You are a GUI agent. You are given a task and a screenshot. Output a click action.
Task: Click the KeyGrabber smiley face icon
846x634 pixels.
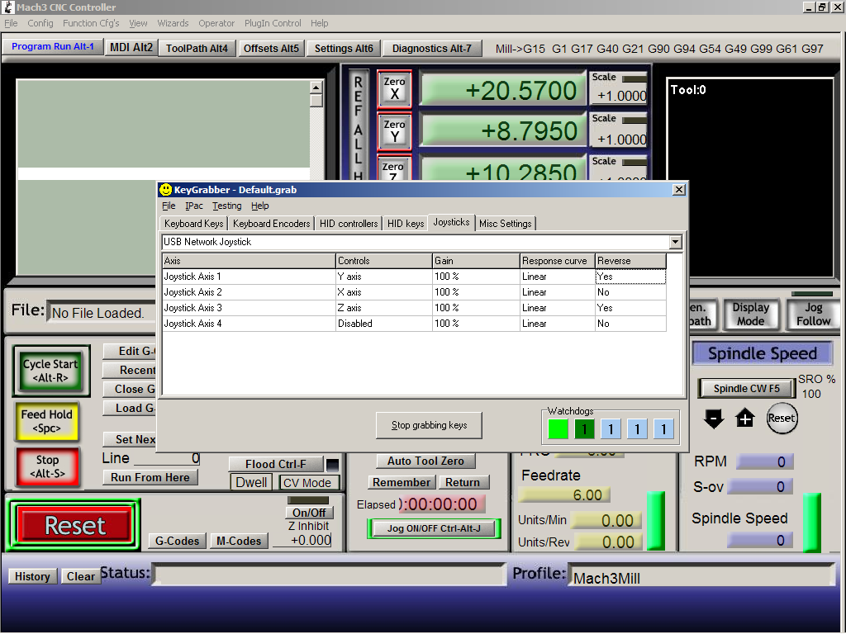165,190
